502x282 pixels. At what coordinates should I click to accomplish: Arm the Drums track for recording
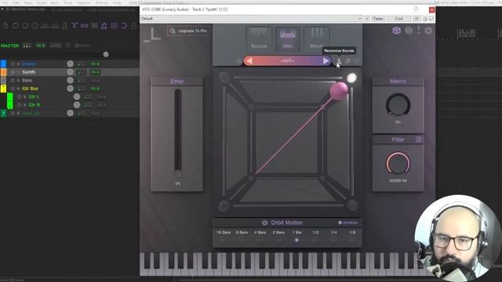(13, 64)
